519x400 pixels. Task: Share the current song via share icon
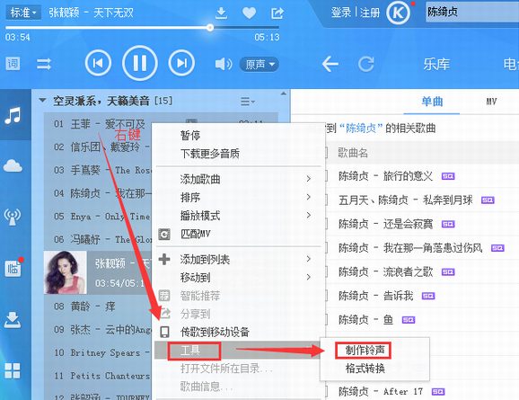point(277,13)
